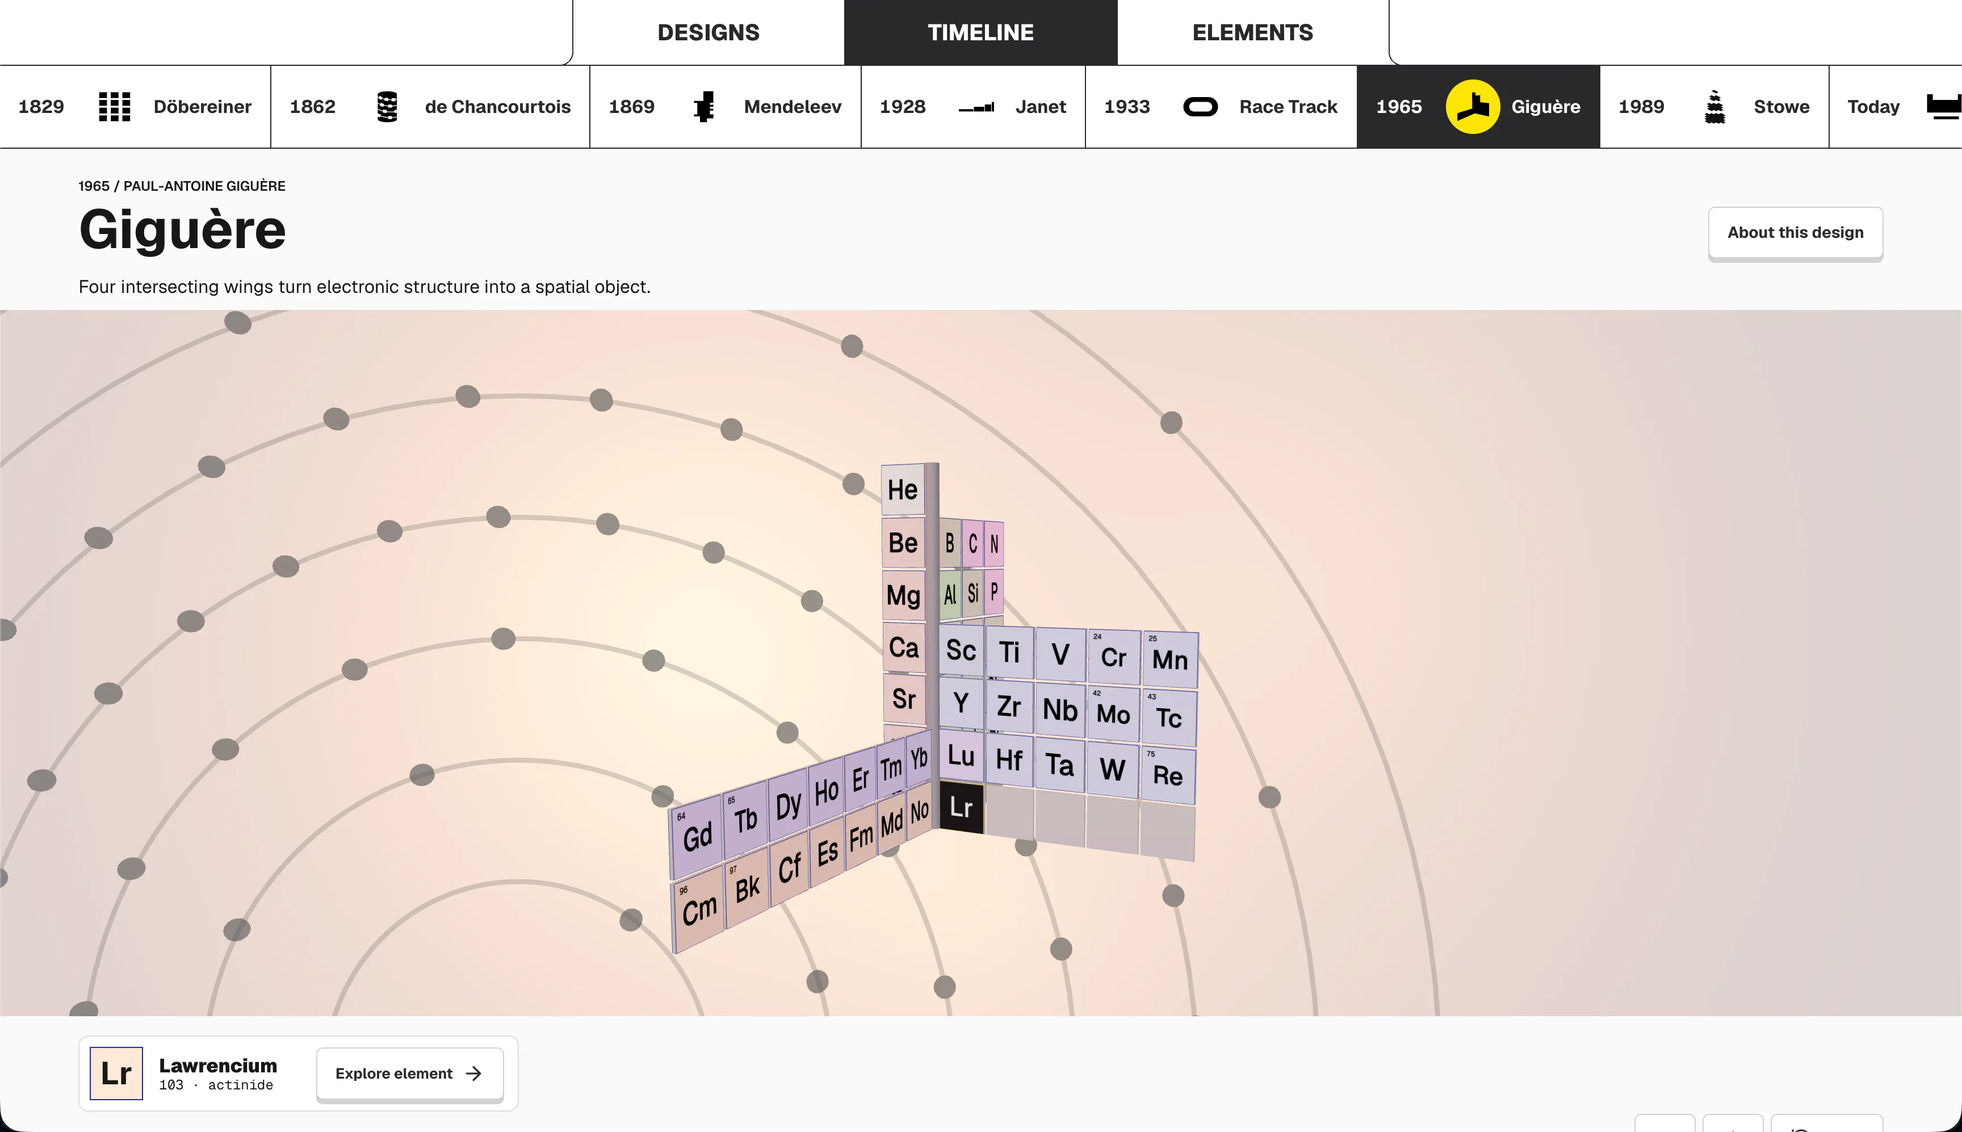
Task: Open the Designs tab
Action: coord(708,32)
